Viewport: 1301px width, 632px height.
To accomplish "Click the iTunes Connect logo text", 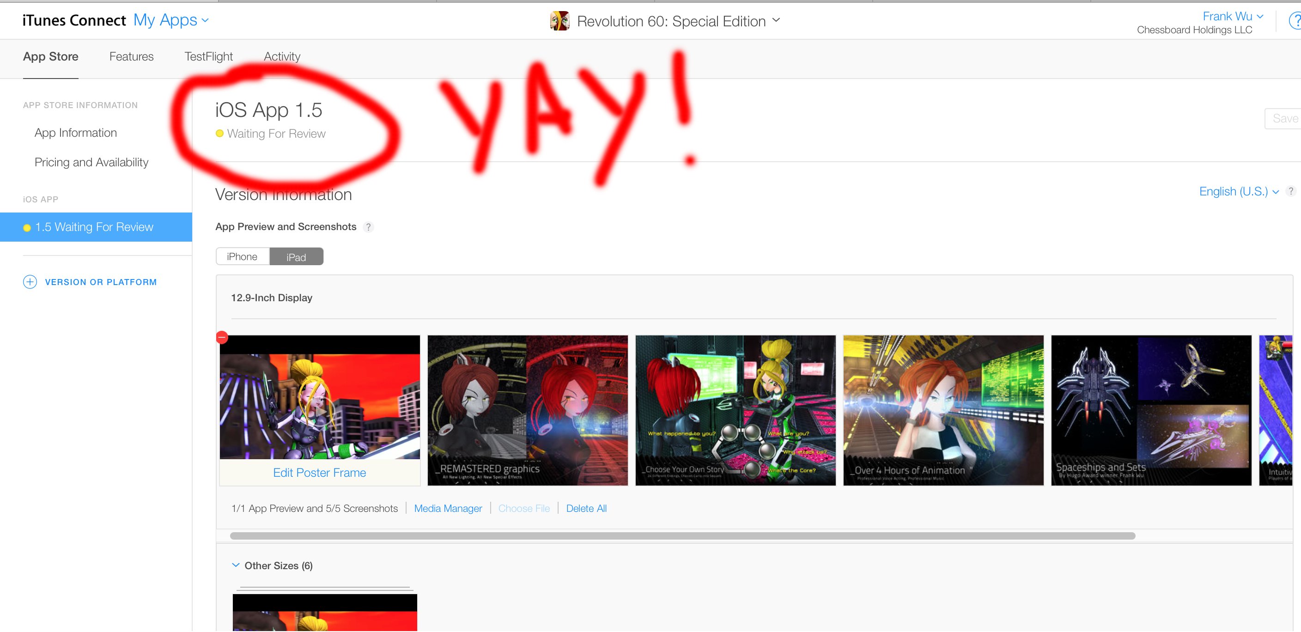I will click(x=74, y=20).
